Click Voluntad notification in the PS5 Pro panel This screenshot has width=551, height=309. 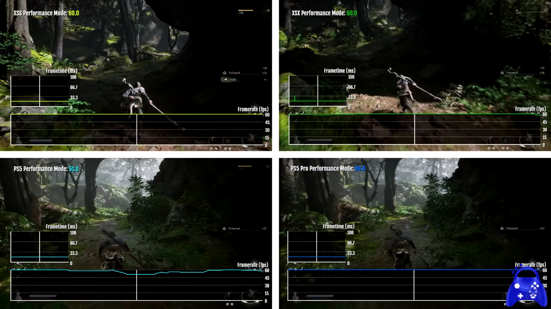(523, 228)
